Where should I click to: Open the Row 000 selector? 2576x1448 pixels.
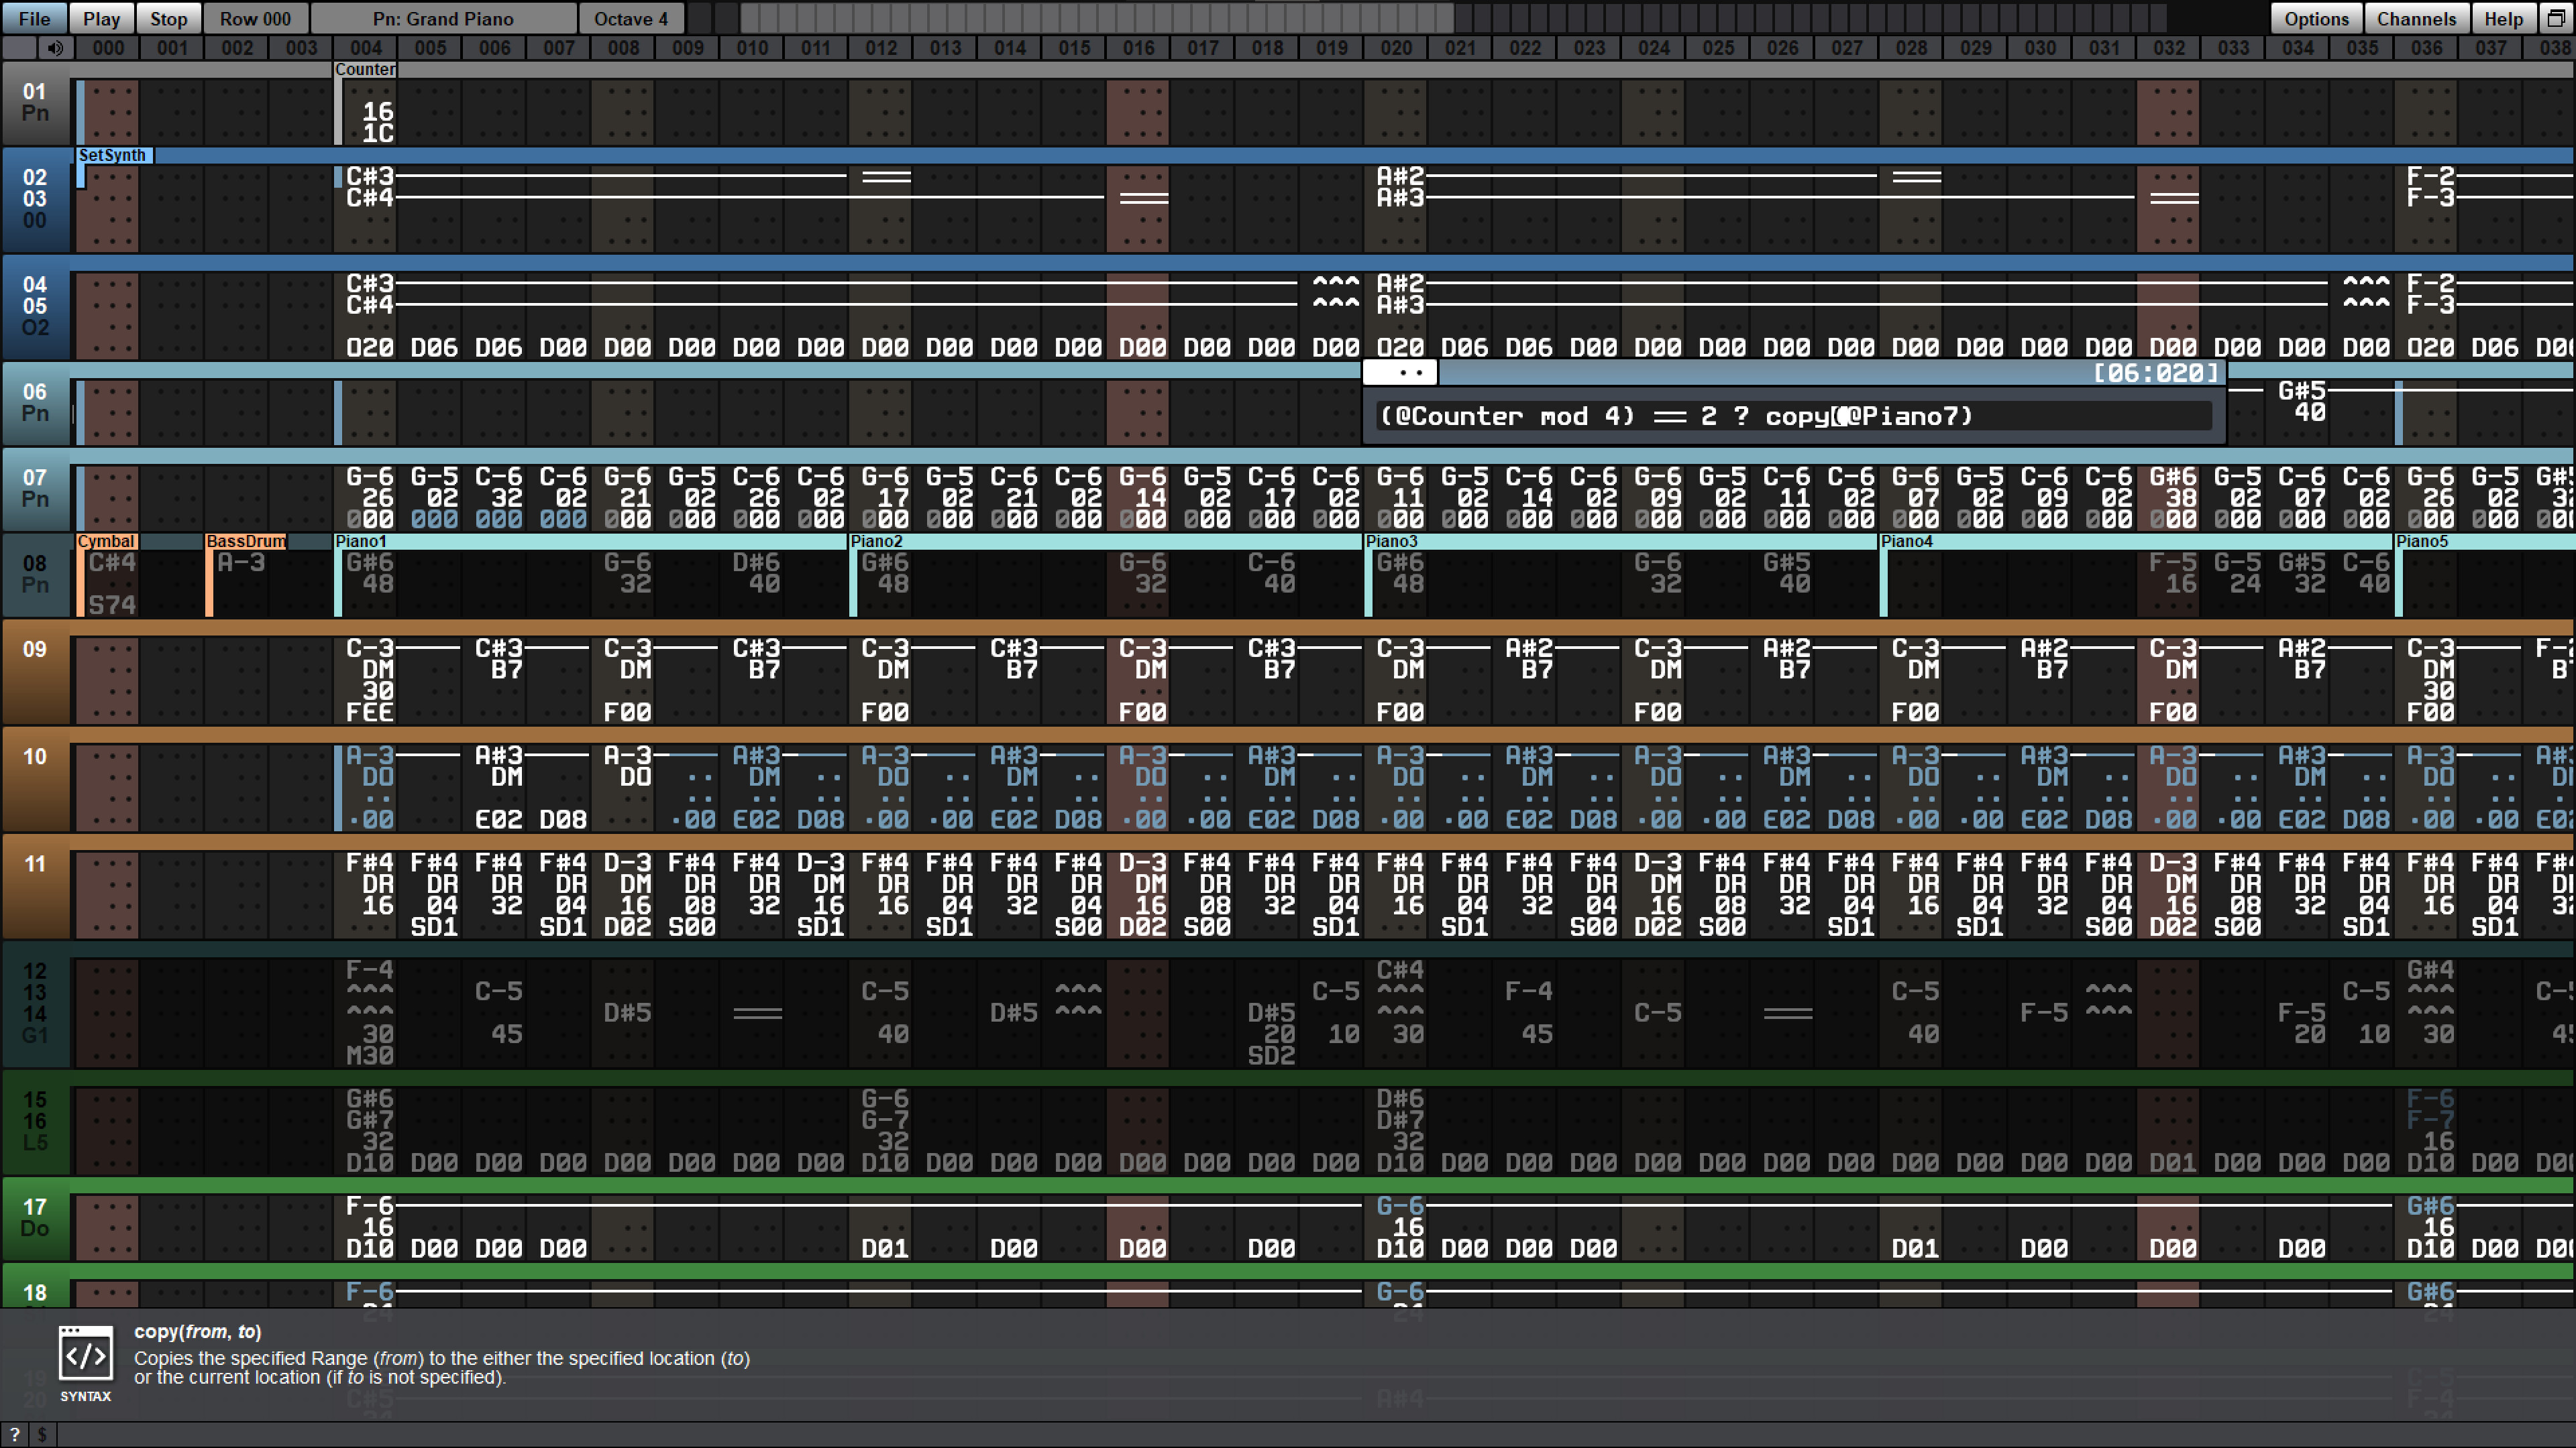(254, 18)
